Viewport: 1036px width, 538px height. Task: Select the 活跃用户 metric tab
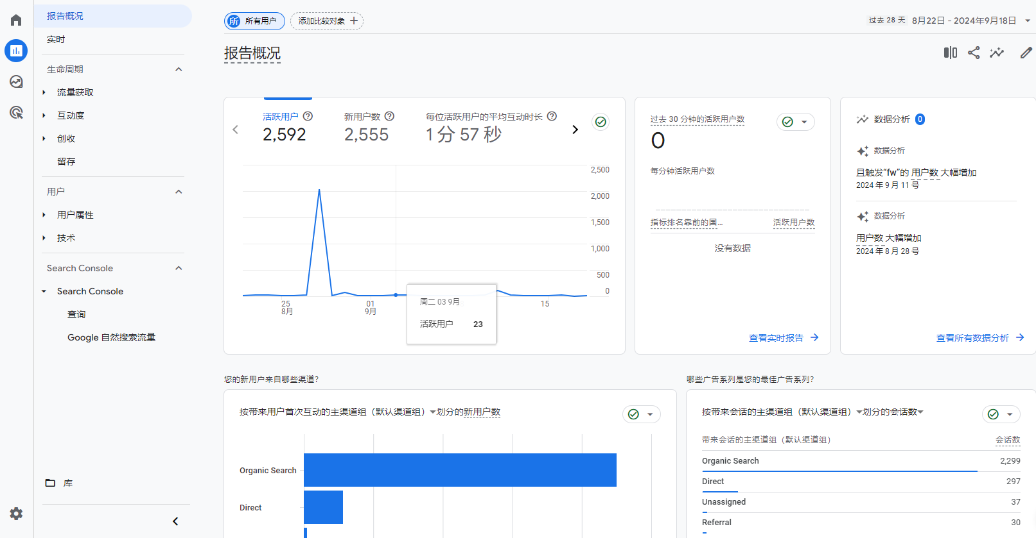point(287,126)
